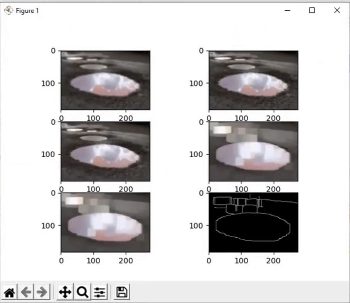Click the top-left original pothole subplot

[106, 80]
